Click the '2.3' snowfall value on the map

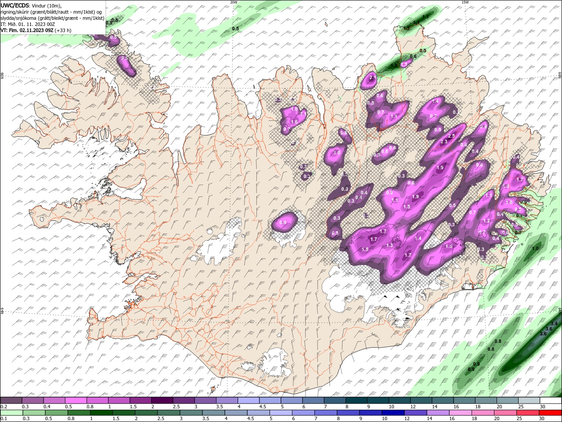click(x=444, y=142)
